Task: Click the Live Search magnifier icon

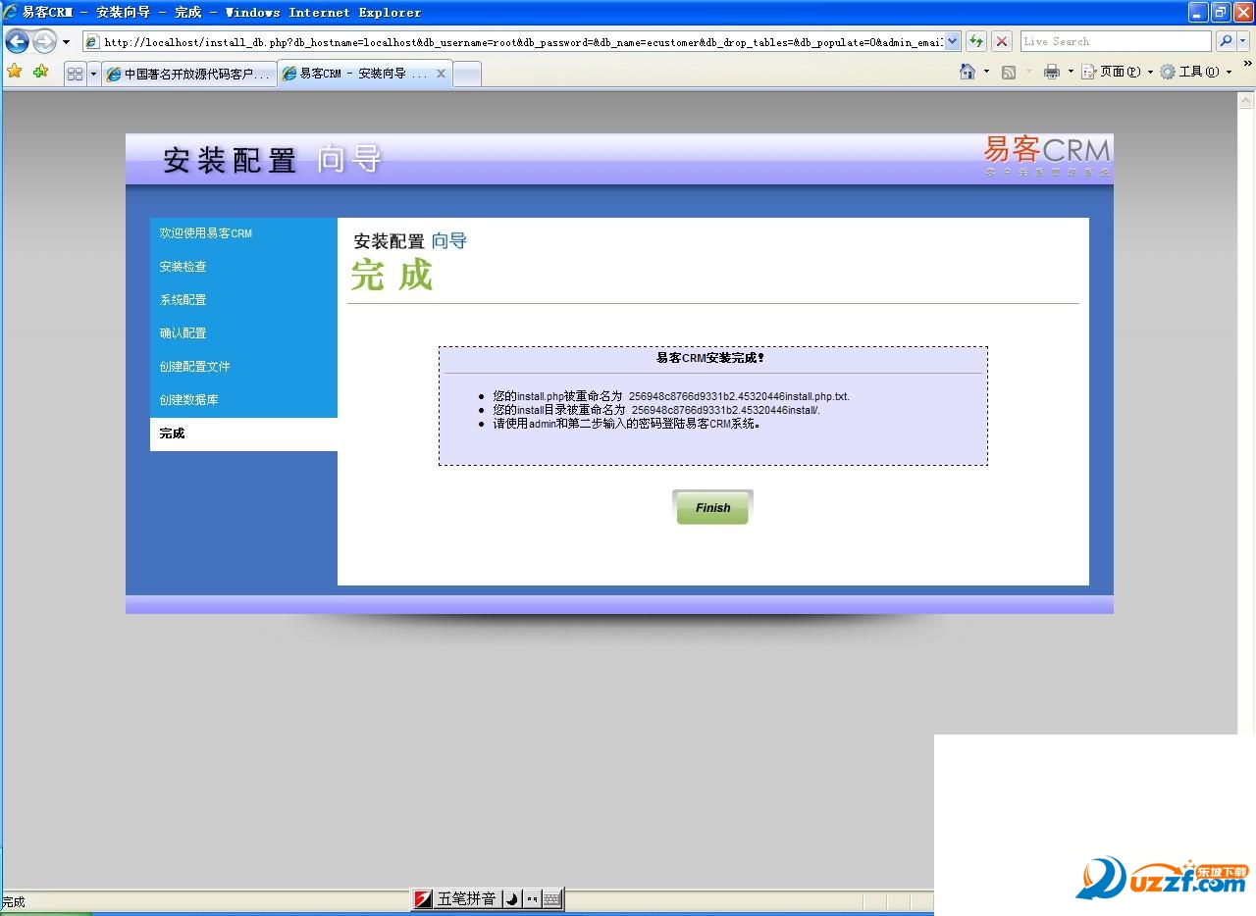Action: point(1225,41)
